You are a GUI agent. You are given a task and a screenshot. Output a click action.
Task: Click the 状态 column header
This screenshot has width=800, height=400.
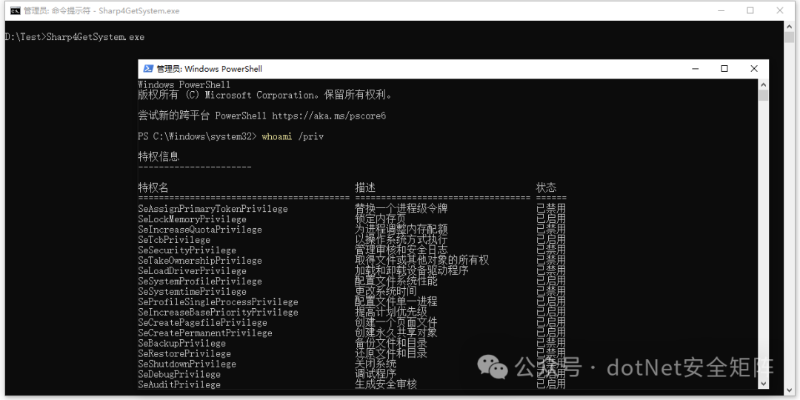tap(546, 187)
